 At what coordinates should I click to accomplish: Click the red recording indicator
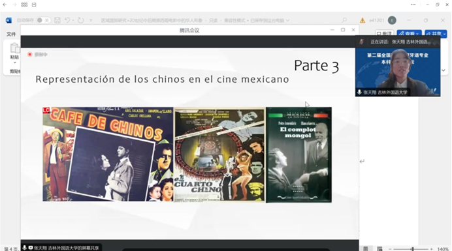[x=29, y=54]
